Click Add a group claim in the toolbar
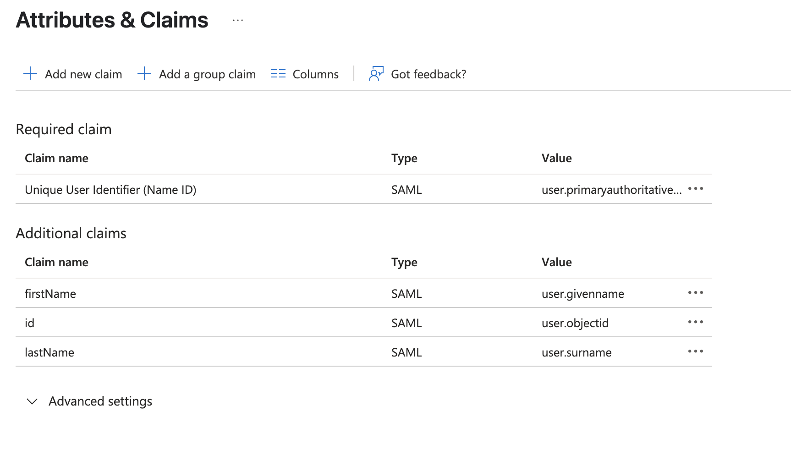This screenshot has width=791, height=450. click(x=207, y=74)
